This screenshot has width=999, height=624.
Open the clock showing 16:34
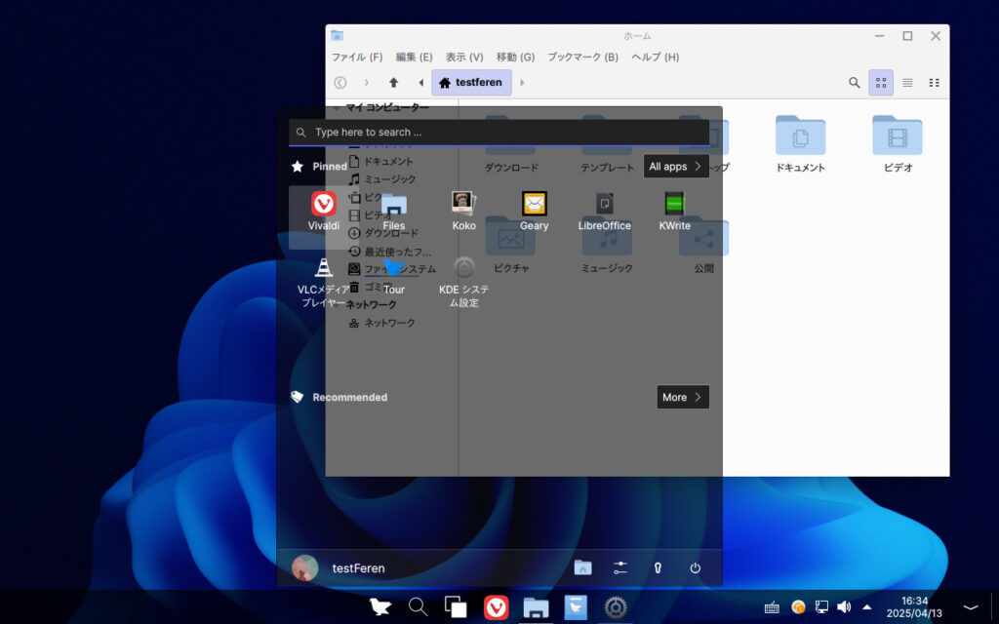914,607
